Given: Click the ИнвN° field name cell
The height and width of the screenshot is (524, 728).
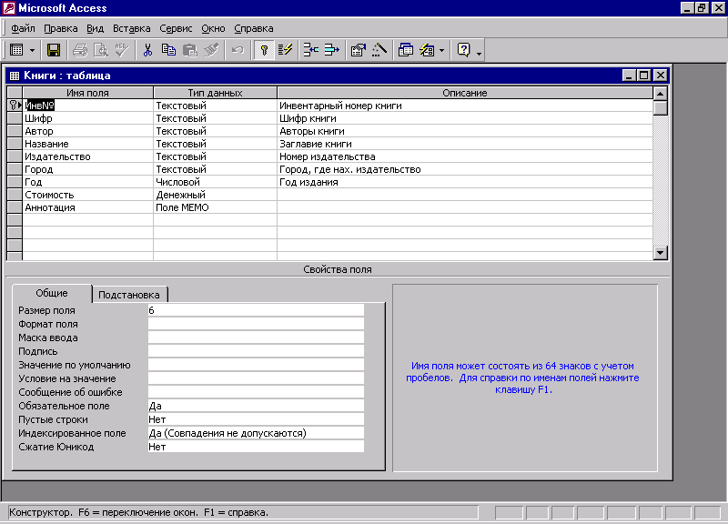Looking at the screenshot, I should (87, 106).
